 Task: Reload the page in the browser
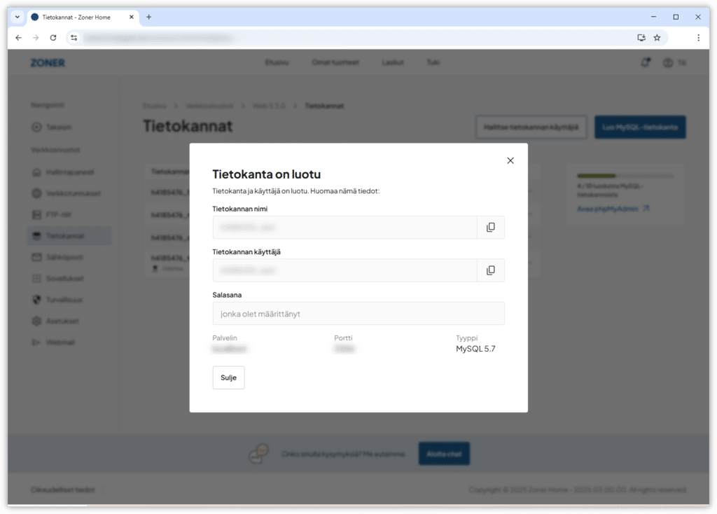click(x=53, y=38)
